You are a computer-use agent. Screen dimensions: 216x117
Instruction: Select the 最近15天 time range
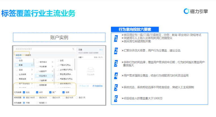pyautogui.click(x=63, y=98)
